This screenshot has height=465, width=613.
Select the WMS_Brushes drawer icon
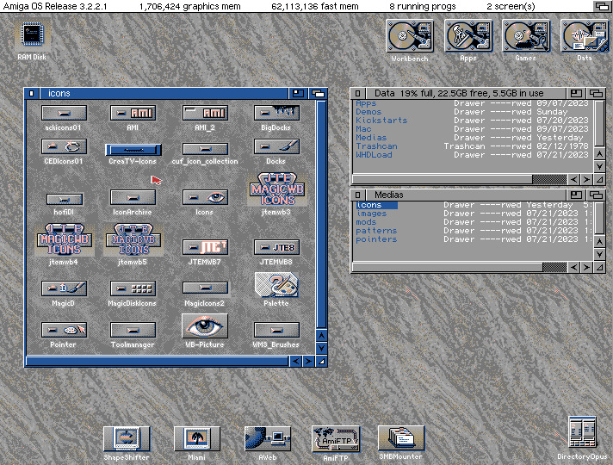276,331
